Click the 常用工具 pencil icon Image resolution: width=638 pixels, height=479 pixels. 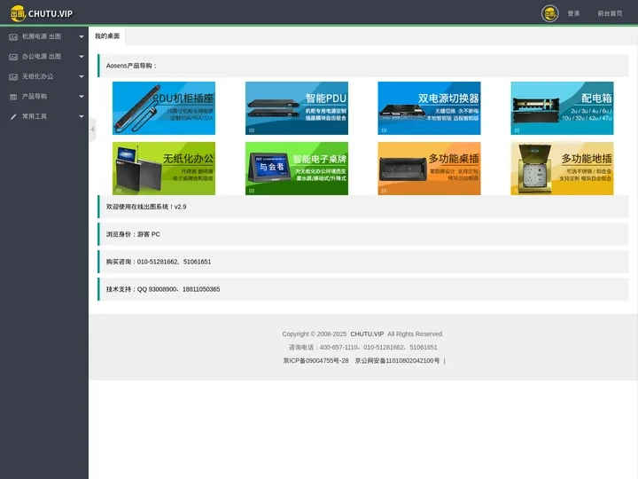click(x=13, y=117)
